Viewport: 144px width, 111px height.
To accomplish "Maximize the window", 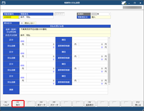I will point(135,3).
